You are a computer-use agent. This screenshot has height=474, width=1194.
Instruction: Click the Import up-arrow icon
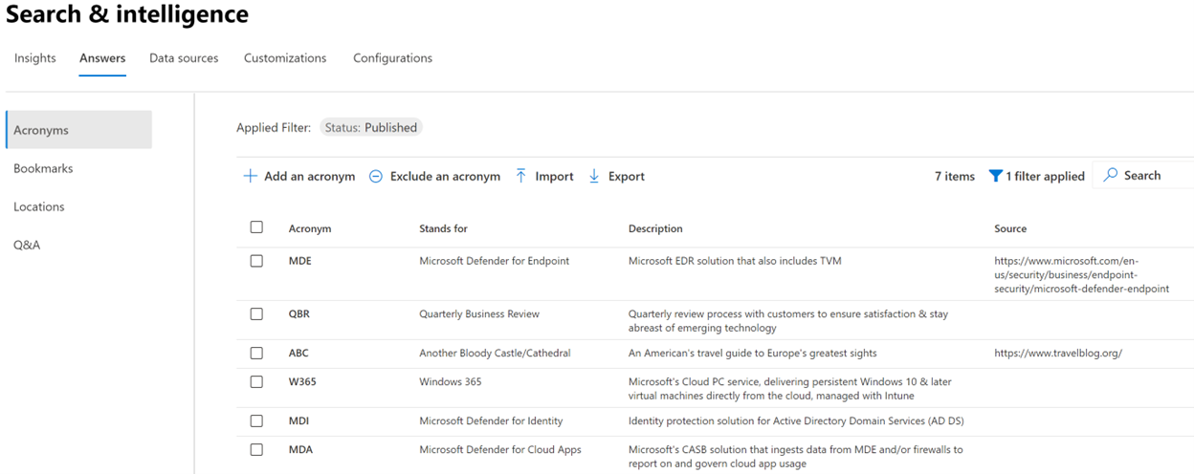(521, 176)
